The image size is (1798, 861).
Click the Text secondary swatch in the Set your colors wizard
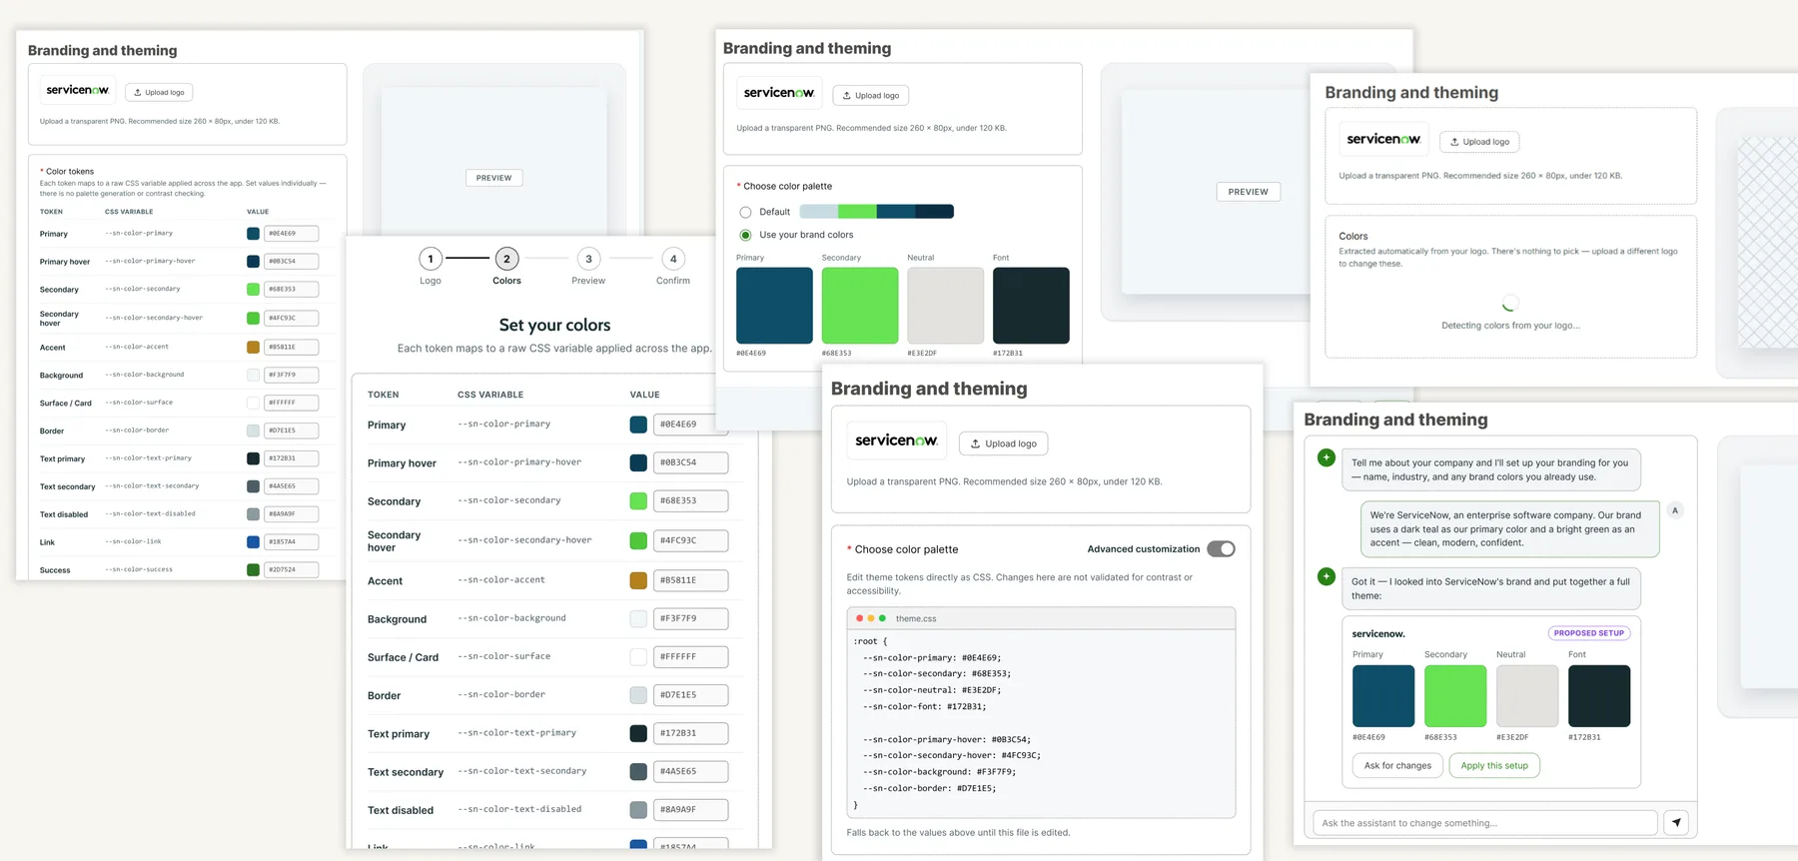pyautogui.click(x=638, y=772)
